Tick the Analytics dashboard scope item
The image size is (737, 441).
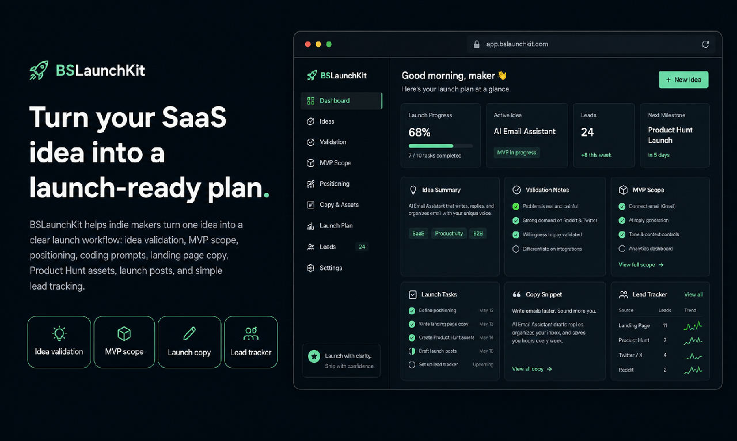tap(622, 249)
